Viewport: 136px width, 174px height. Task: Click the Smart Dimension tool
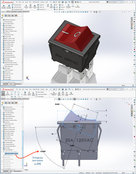[x=8, y=93]
